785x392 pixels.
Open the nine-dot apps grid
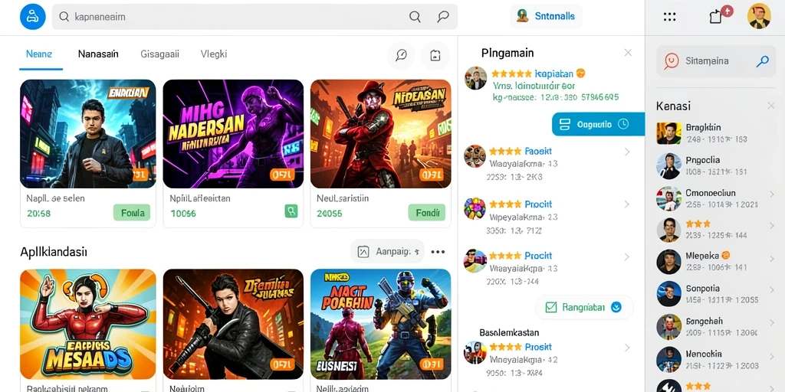point(670,17)
